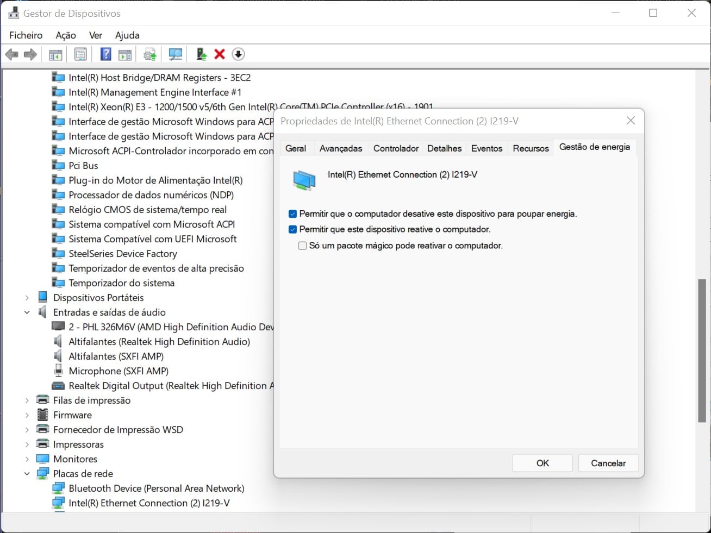
Task: Select the Gestão de energia tab
Action: tap(595, 147)
